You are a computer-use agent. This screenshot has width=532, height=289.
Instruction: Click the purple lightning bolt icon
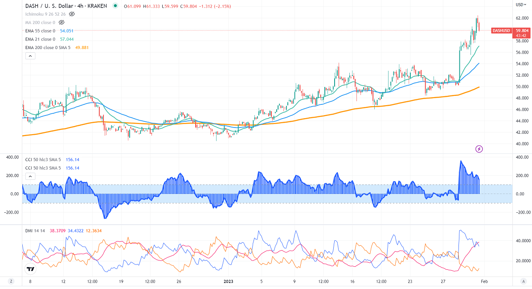tap(479, 149)
